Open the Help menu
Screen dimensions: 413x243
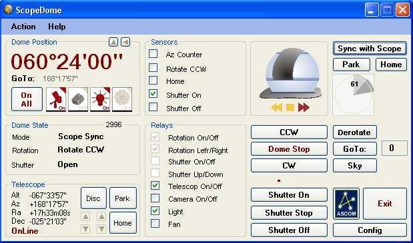(x=57, y=27)
